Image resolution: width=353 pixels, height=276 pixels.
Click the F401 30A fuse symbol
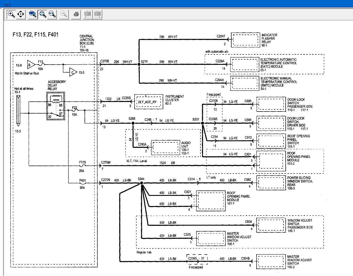(82, 183)
